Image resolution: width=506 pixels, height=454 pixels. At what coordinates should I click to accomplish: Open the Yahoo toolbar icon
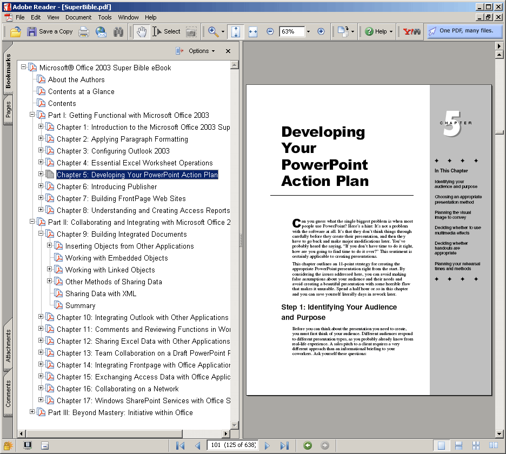[412, 31]
